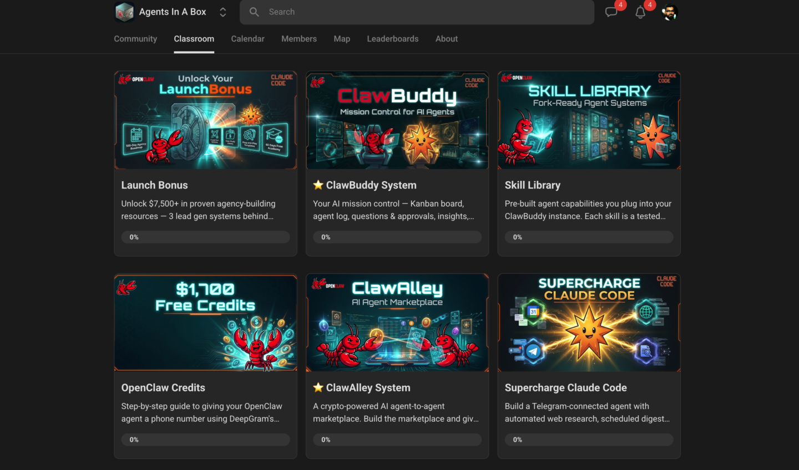
Task: Click the Launch Bonus 0% progress bar
Action: pos(205,237)
